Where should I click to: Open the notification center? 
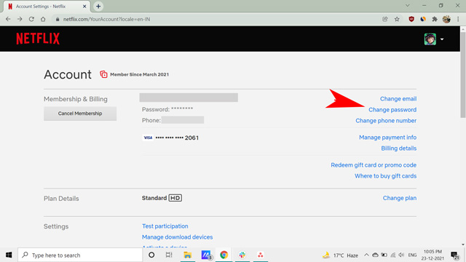[454, 255]
